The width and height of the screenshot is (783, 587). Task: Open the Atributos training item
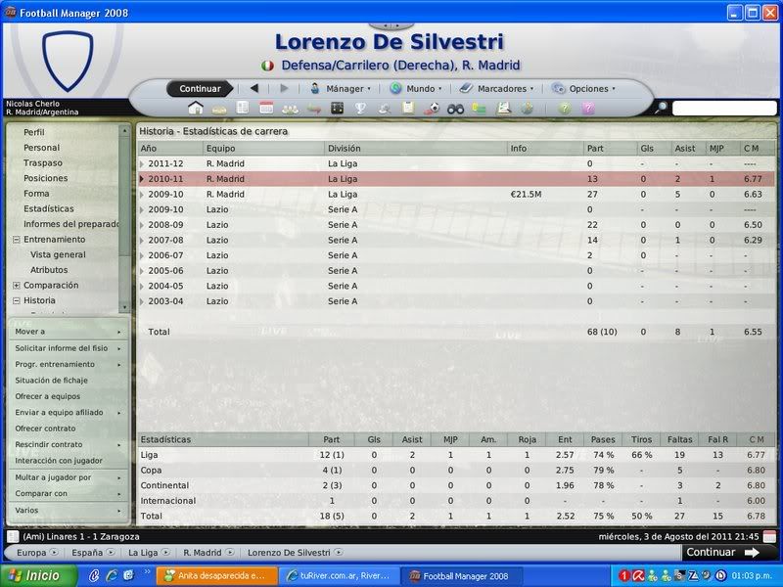[49, 270]
